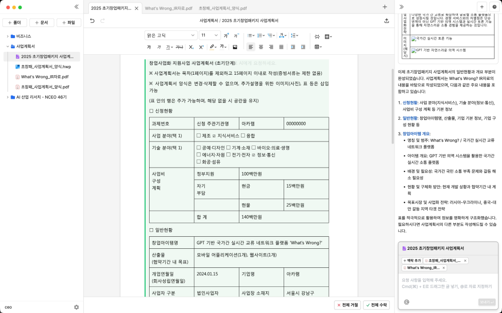Increase the paragraph indent
502x313 pixels.
303,47
